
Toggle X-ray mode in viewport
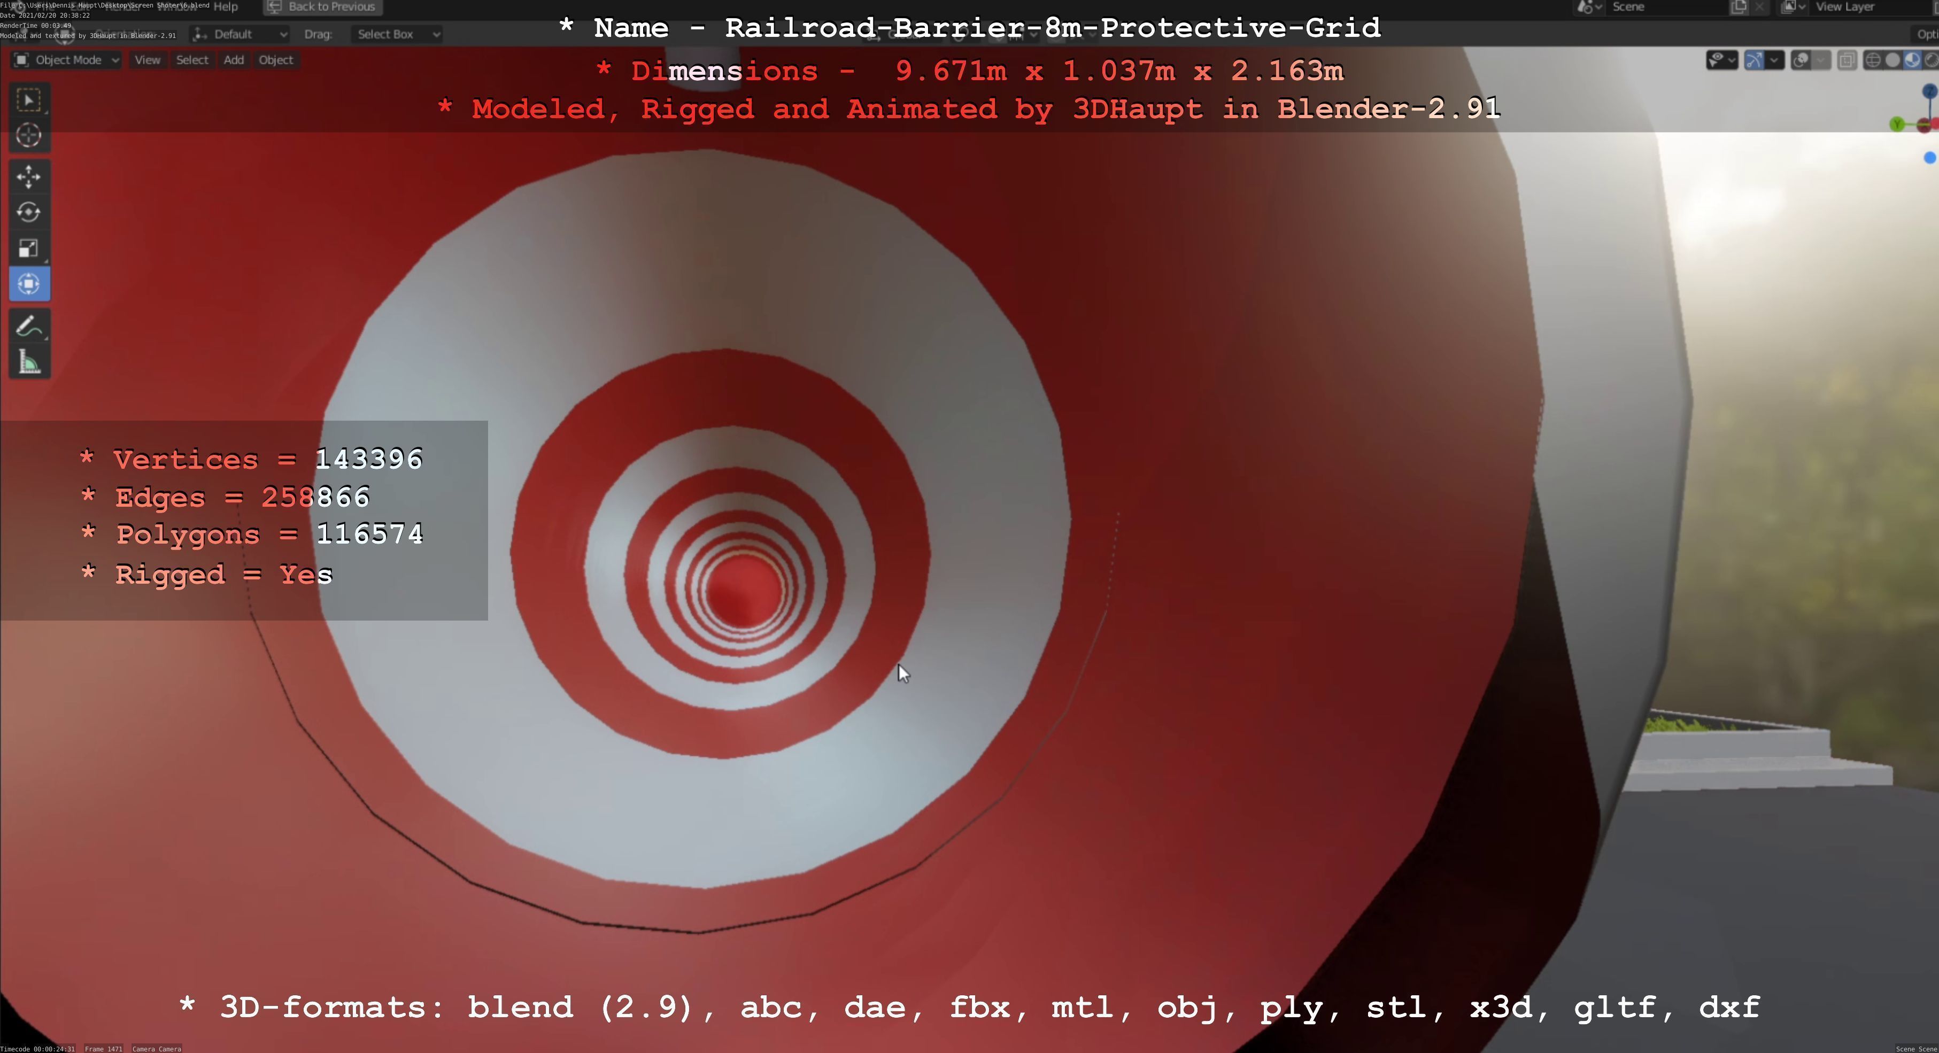click(1847, 60)
